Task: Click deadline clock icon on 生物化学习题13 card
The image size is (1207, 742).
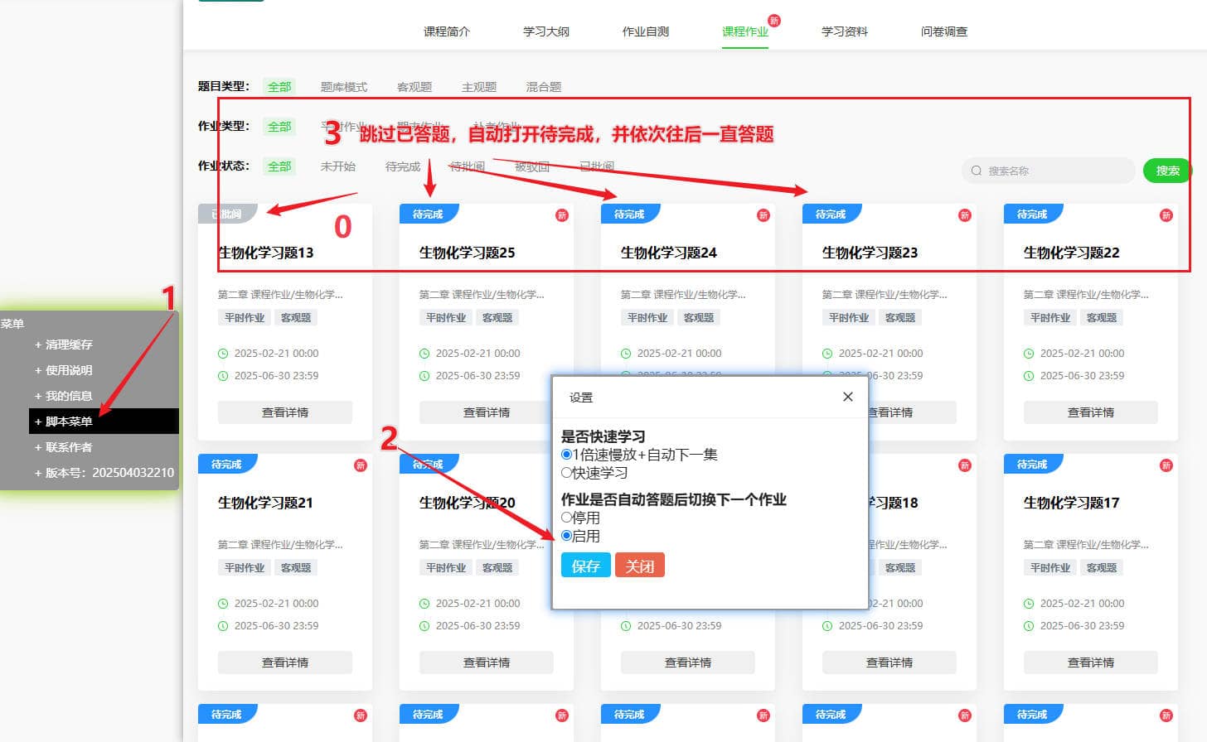Action: 223,376
